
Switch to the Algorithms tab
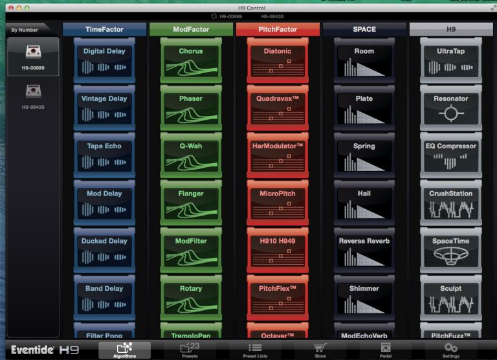point(124,350)
